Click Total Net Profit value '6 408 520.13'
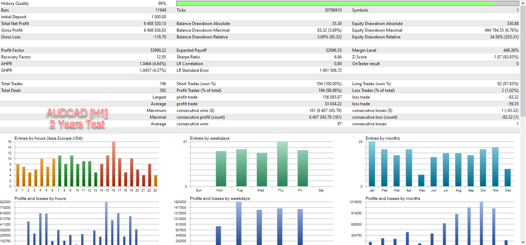 (x=155, y=24)
